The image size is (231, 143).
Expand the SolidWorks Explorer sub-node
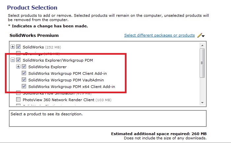(x=18, y=67)
